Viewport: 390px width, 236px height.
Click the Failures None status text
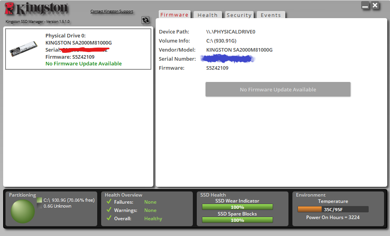150,202
